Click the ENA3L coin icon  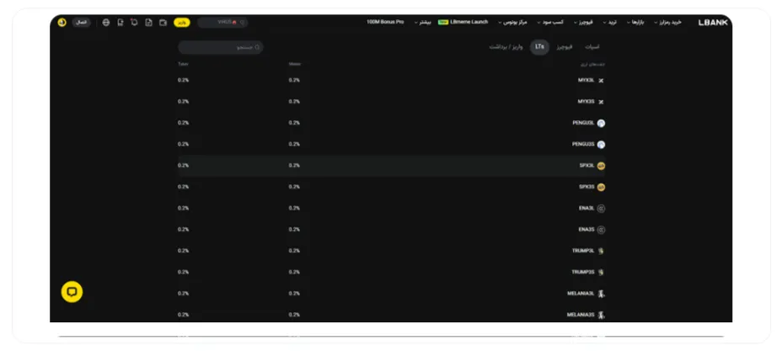click(601, 208)
